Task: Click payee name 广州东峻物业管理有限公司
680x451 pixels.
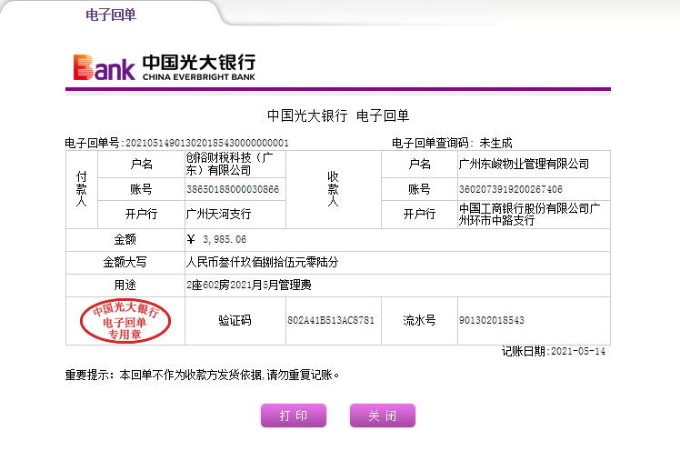Action: [x=524, y=164]
